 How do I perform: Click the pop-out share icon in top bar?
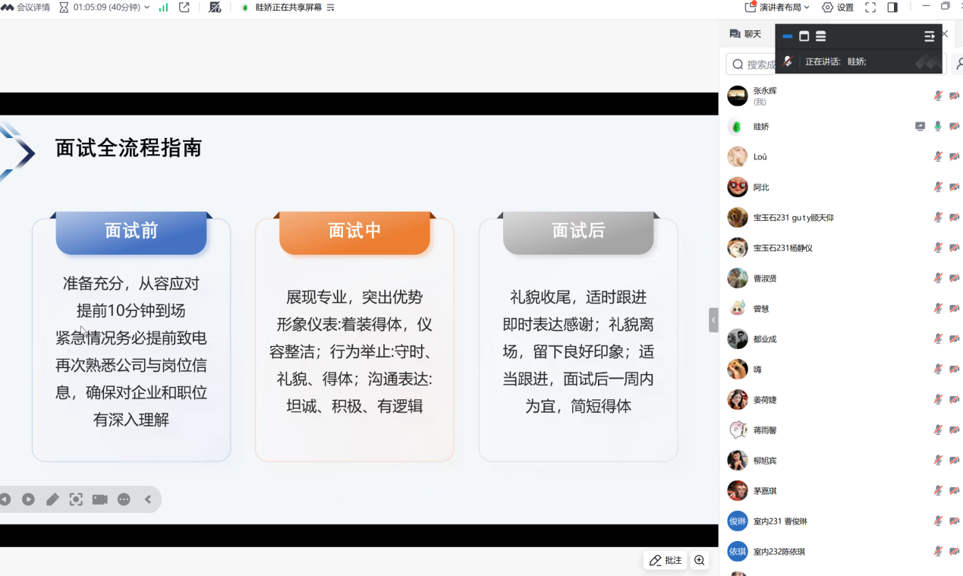(184, 8)
